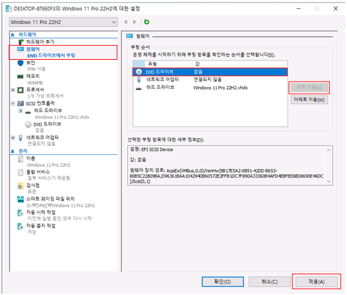Click the 아래로 이동(W) button
This screenshot has height=295, width=347.
309,100
